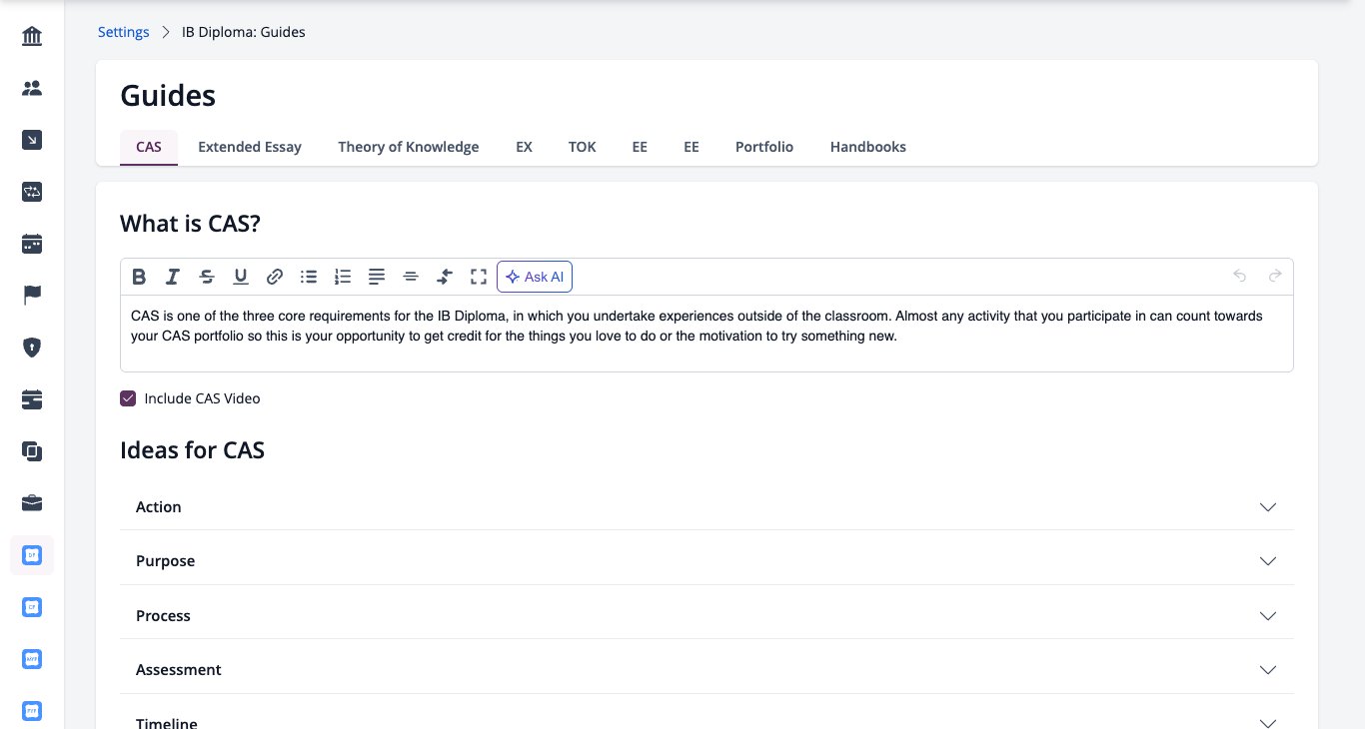The height and width of the screenshot is (729, 1365).
Task: Open the school building sidebar icon
Action: 32,37
